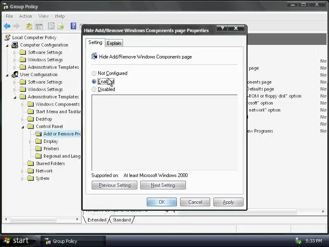Click the Properties toolbar icon
The image size is (329, 247).
pos(51,26)
